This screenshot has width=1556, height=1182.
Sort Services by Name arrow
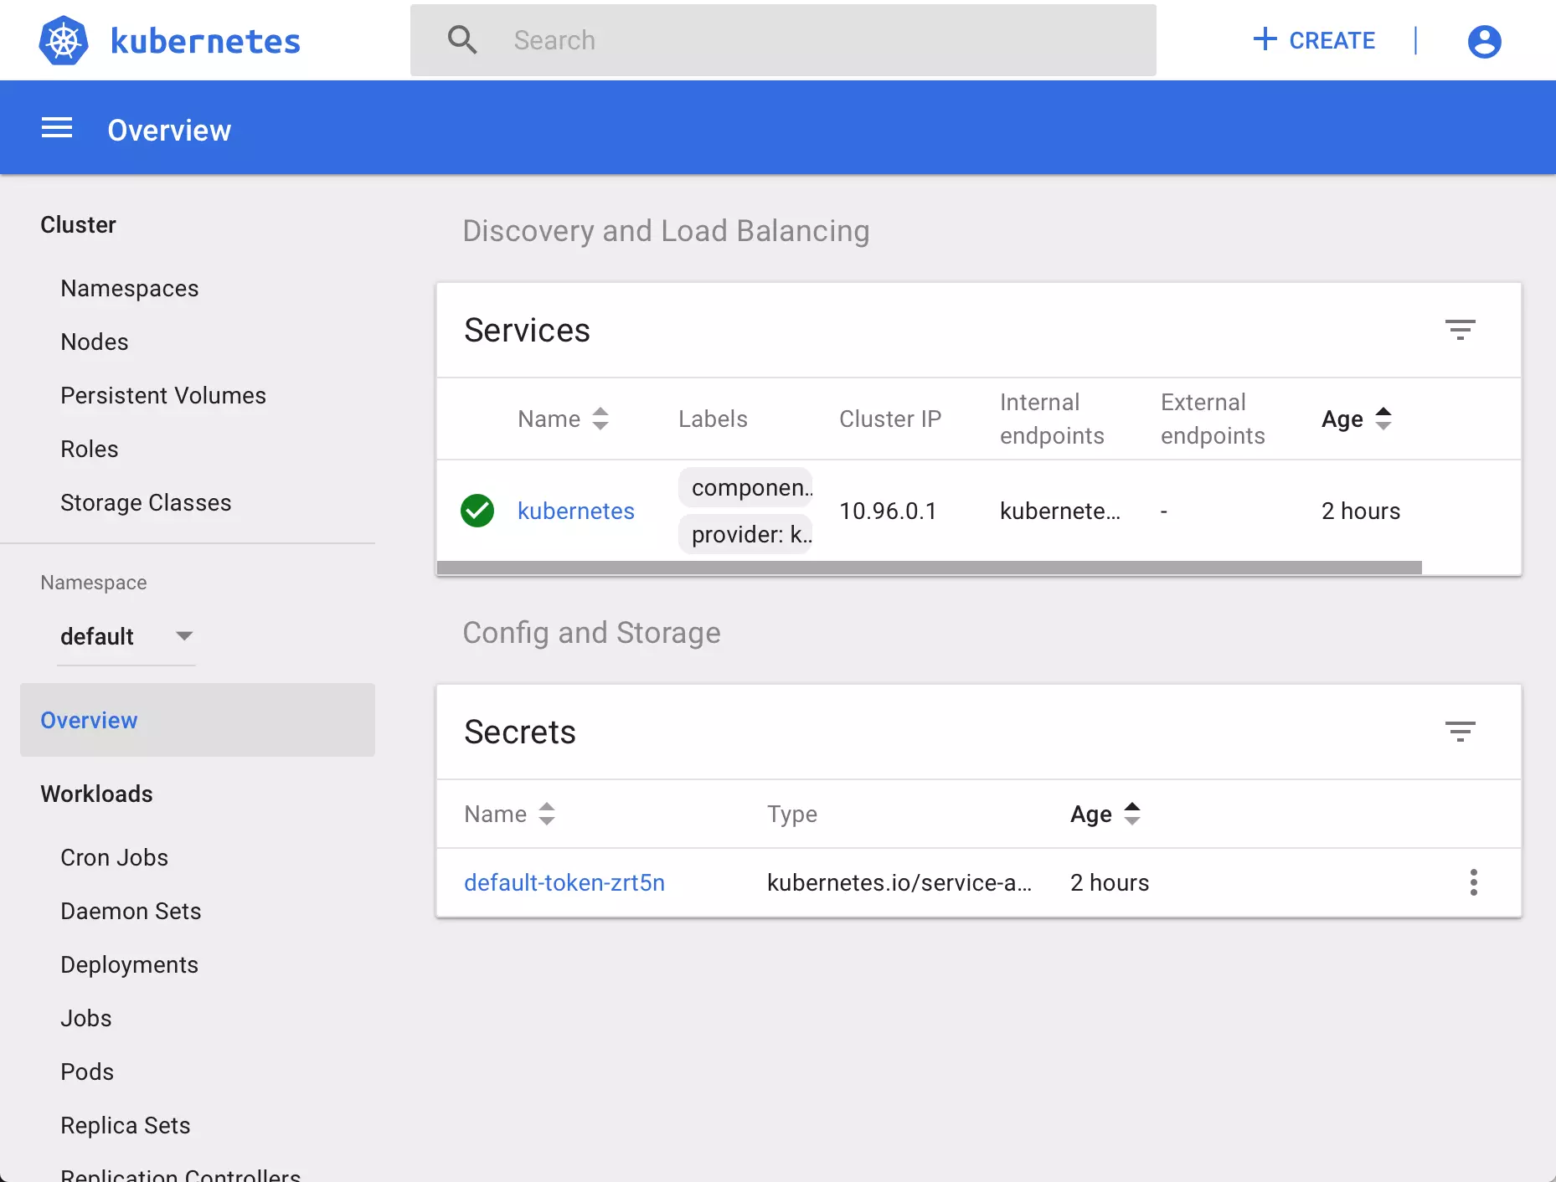click(x=600, y=419)
